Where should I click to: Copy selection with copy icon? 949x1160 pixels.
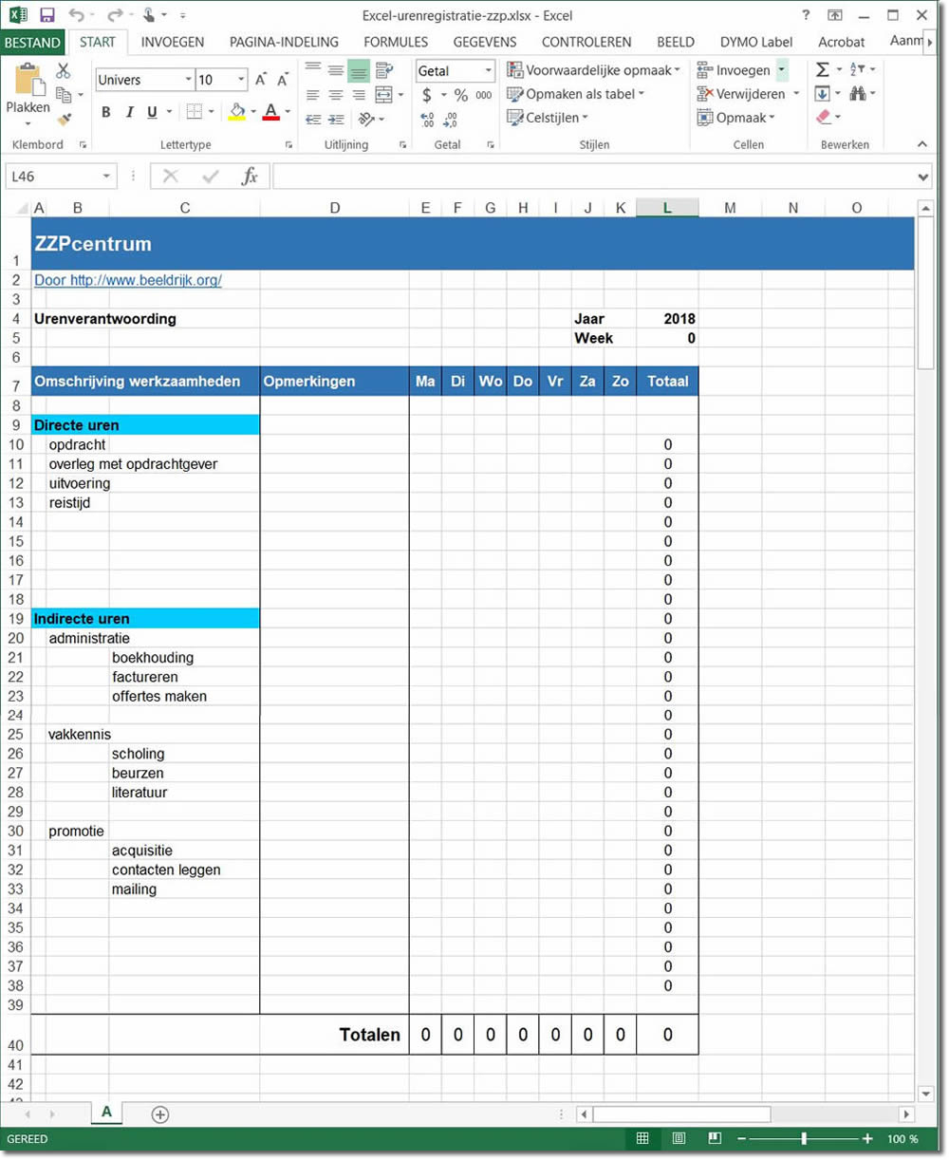pos(64,94)
